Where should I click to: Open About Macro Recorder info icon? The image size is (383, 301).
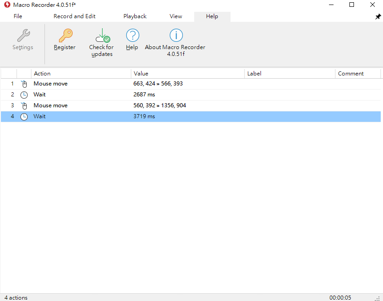pos(176,35)
